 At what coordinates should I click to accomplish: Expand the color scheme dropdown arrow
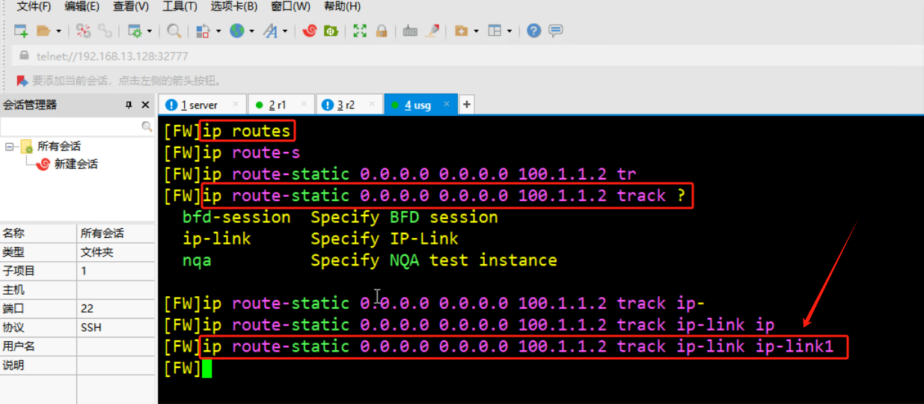pos(218,31)
